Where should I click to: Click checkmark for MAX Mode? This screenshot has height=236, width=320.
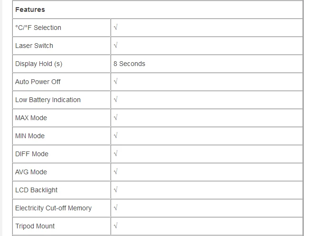pos(115,117)
